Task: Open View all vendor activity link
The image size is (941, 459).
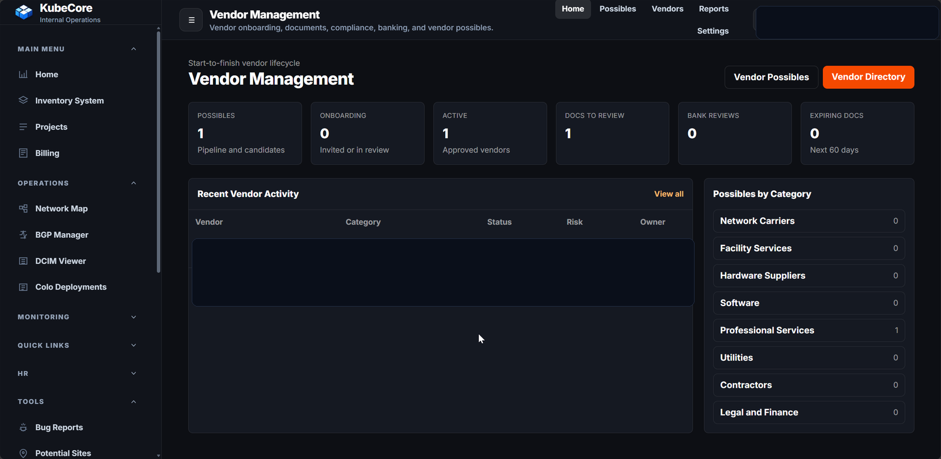Action: point(669,194)
